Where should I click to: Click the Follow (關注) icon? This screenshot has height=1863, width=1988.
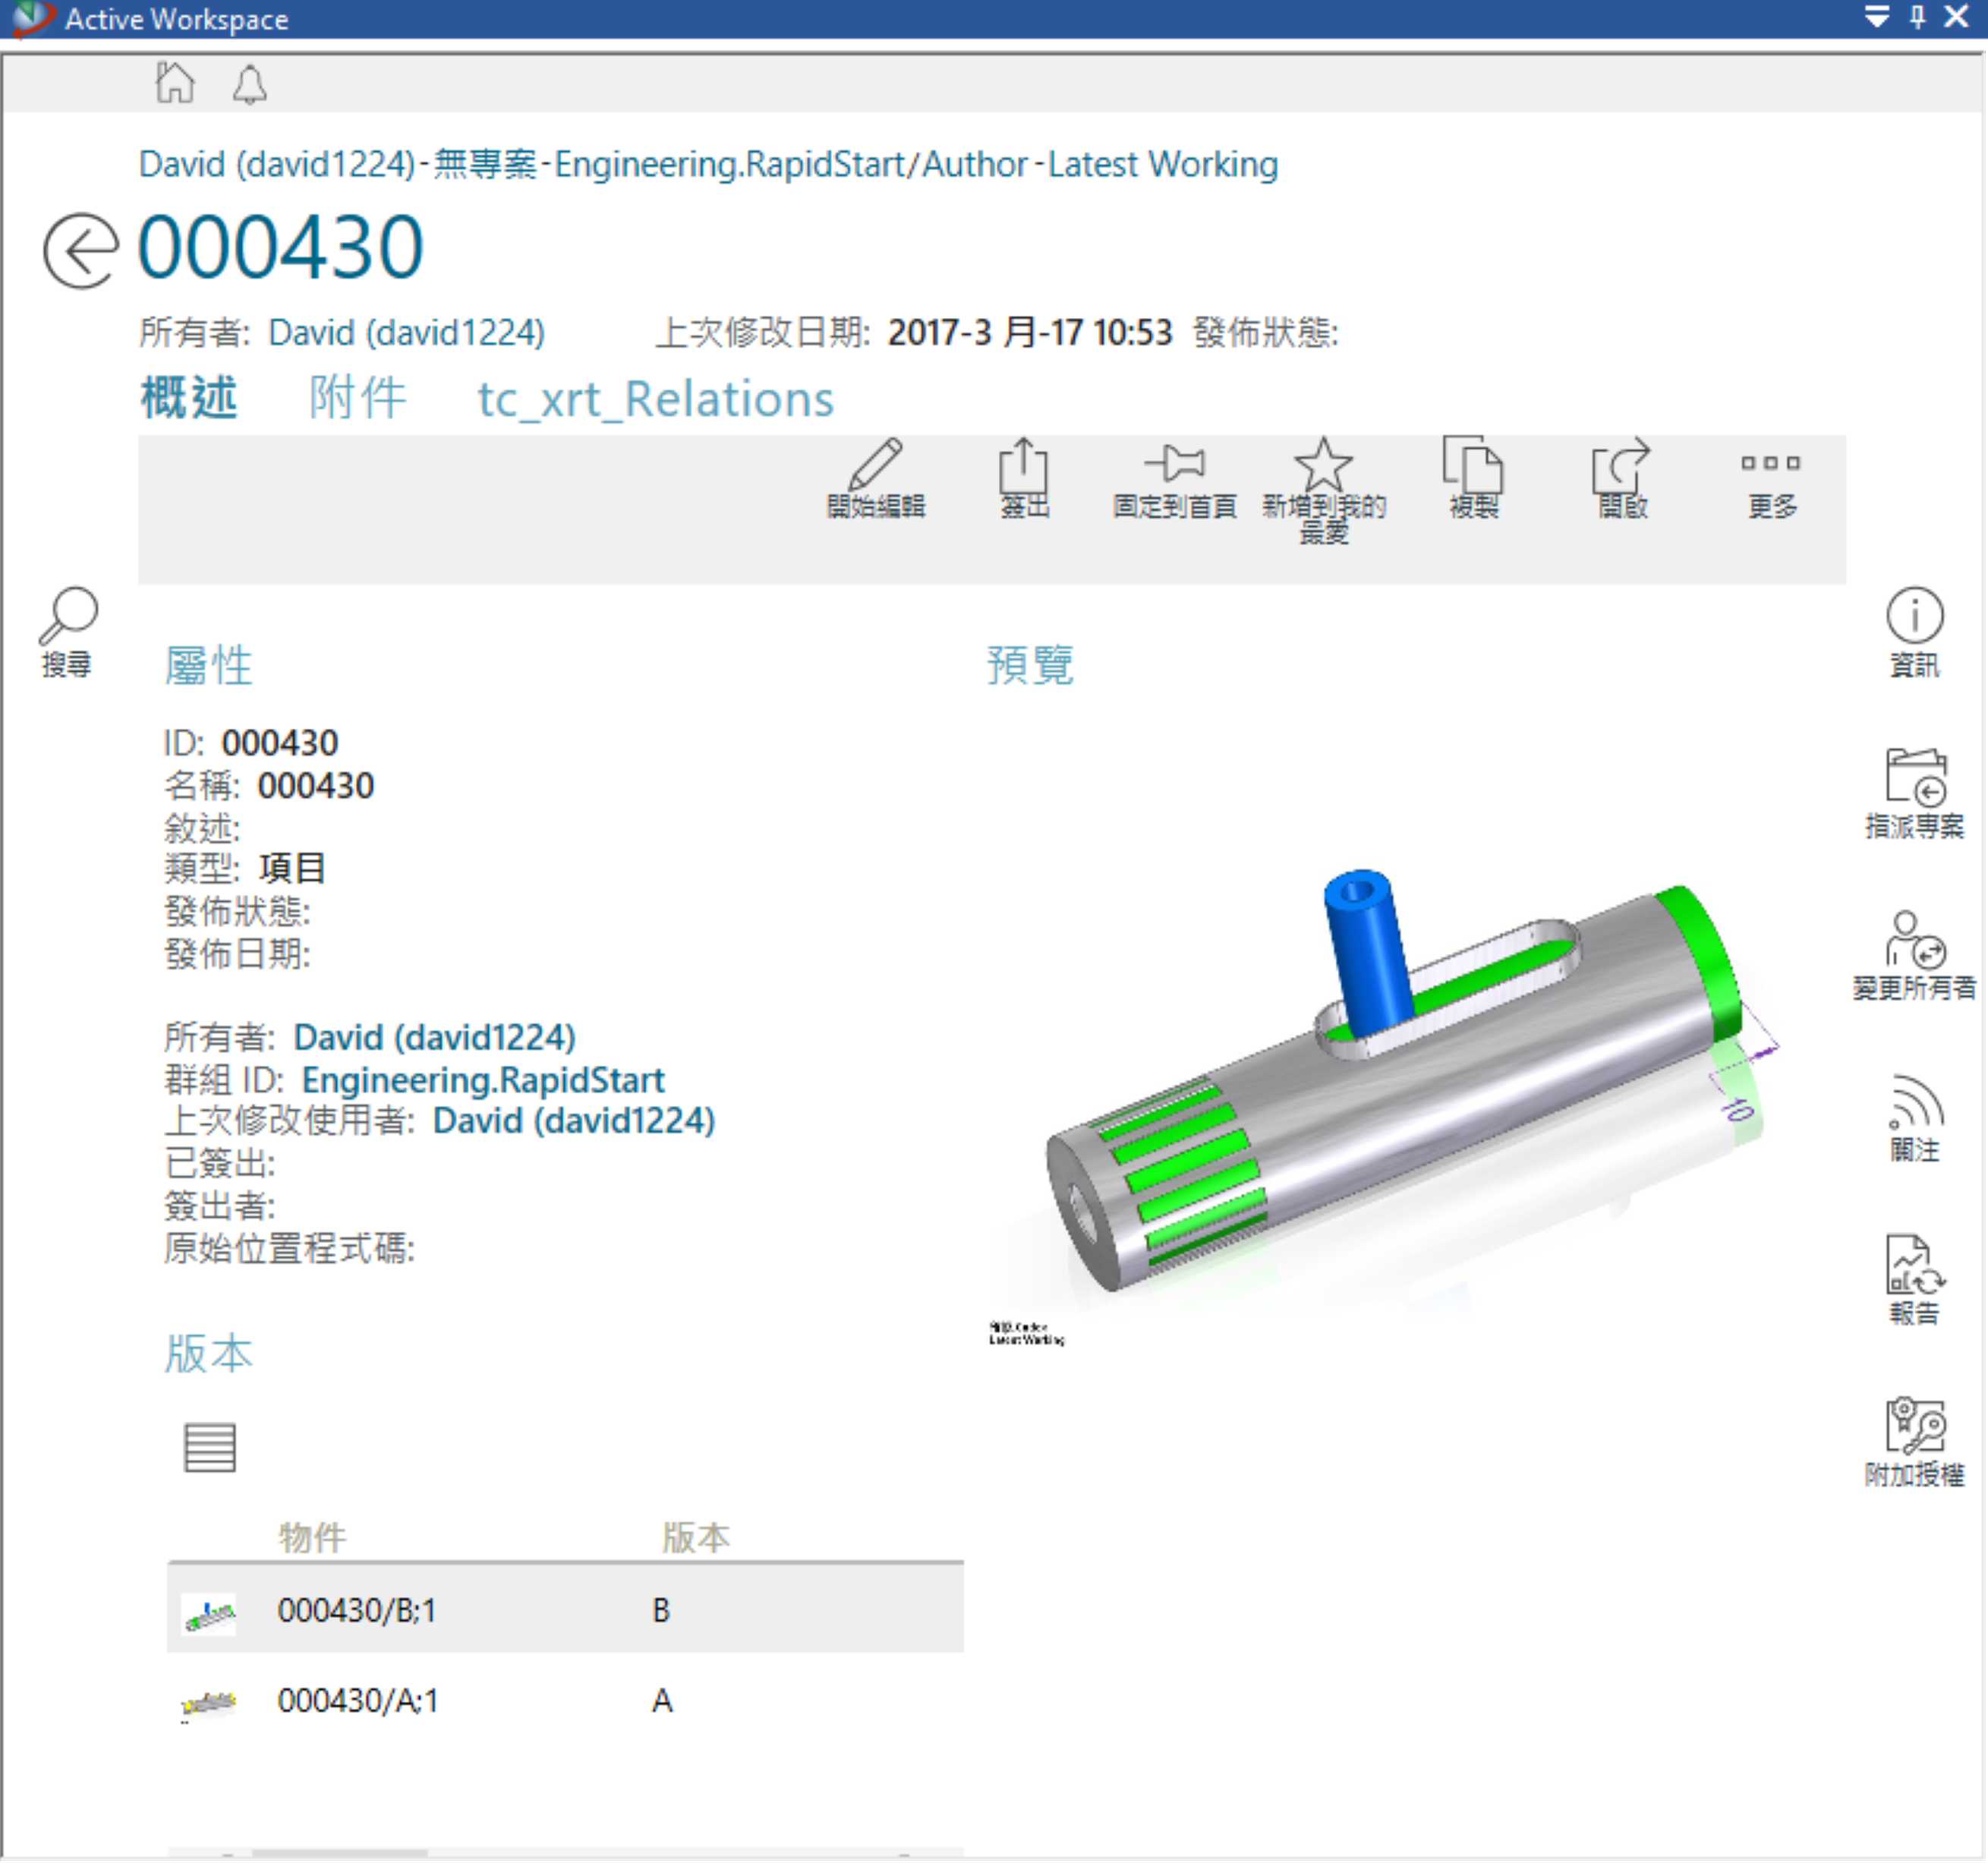coord(1915,1119)
